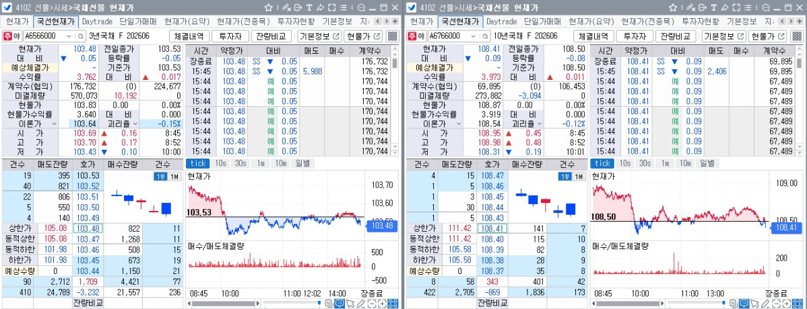
Task: Click the 잔량비교 cell below the left order book
Action: click(x=88, y=302)
